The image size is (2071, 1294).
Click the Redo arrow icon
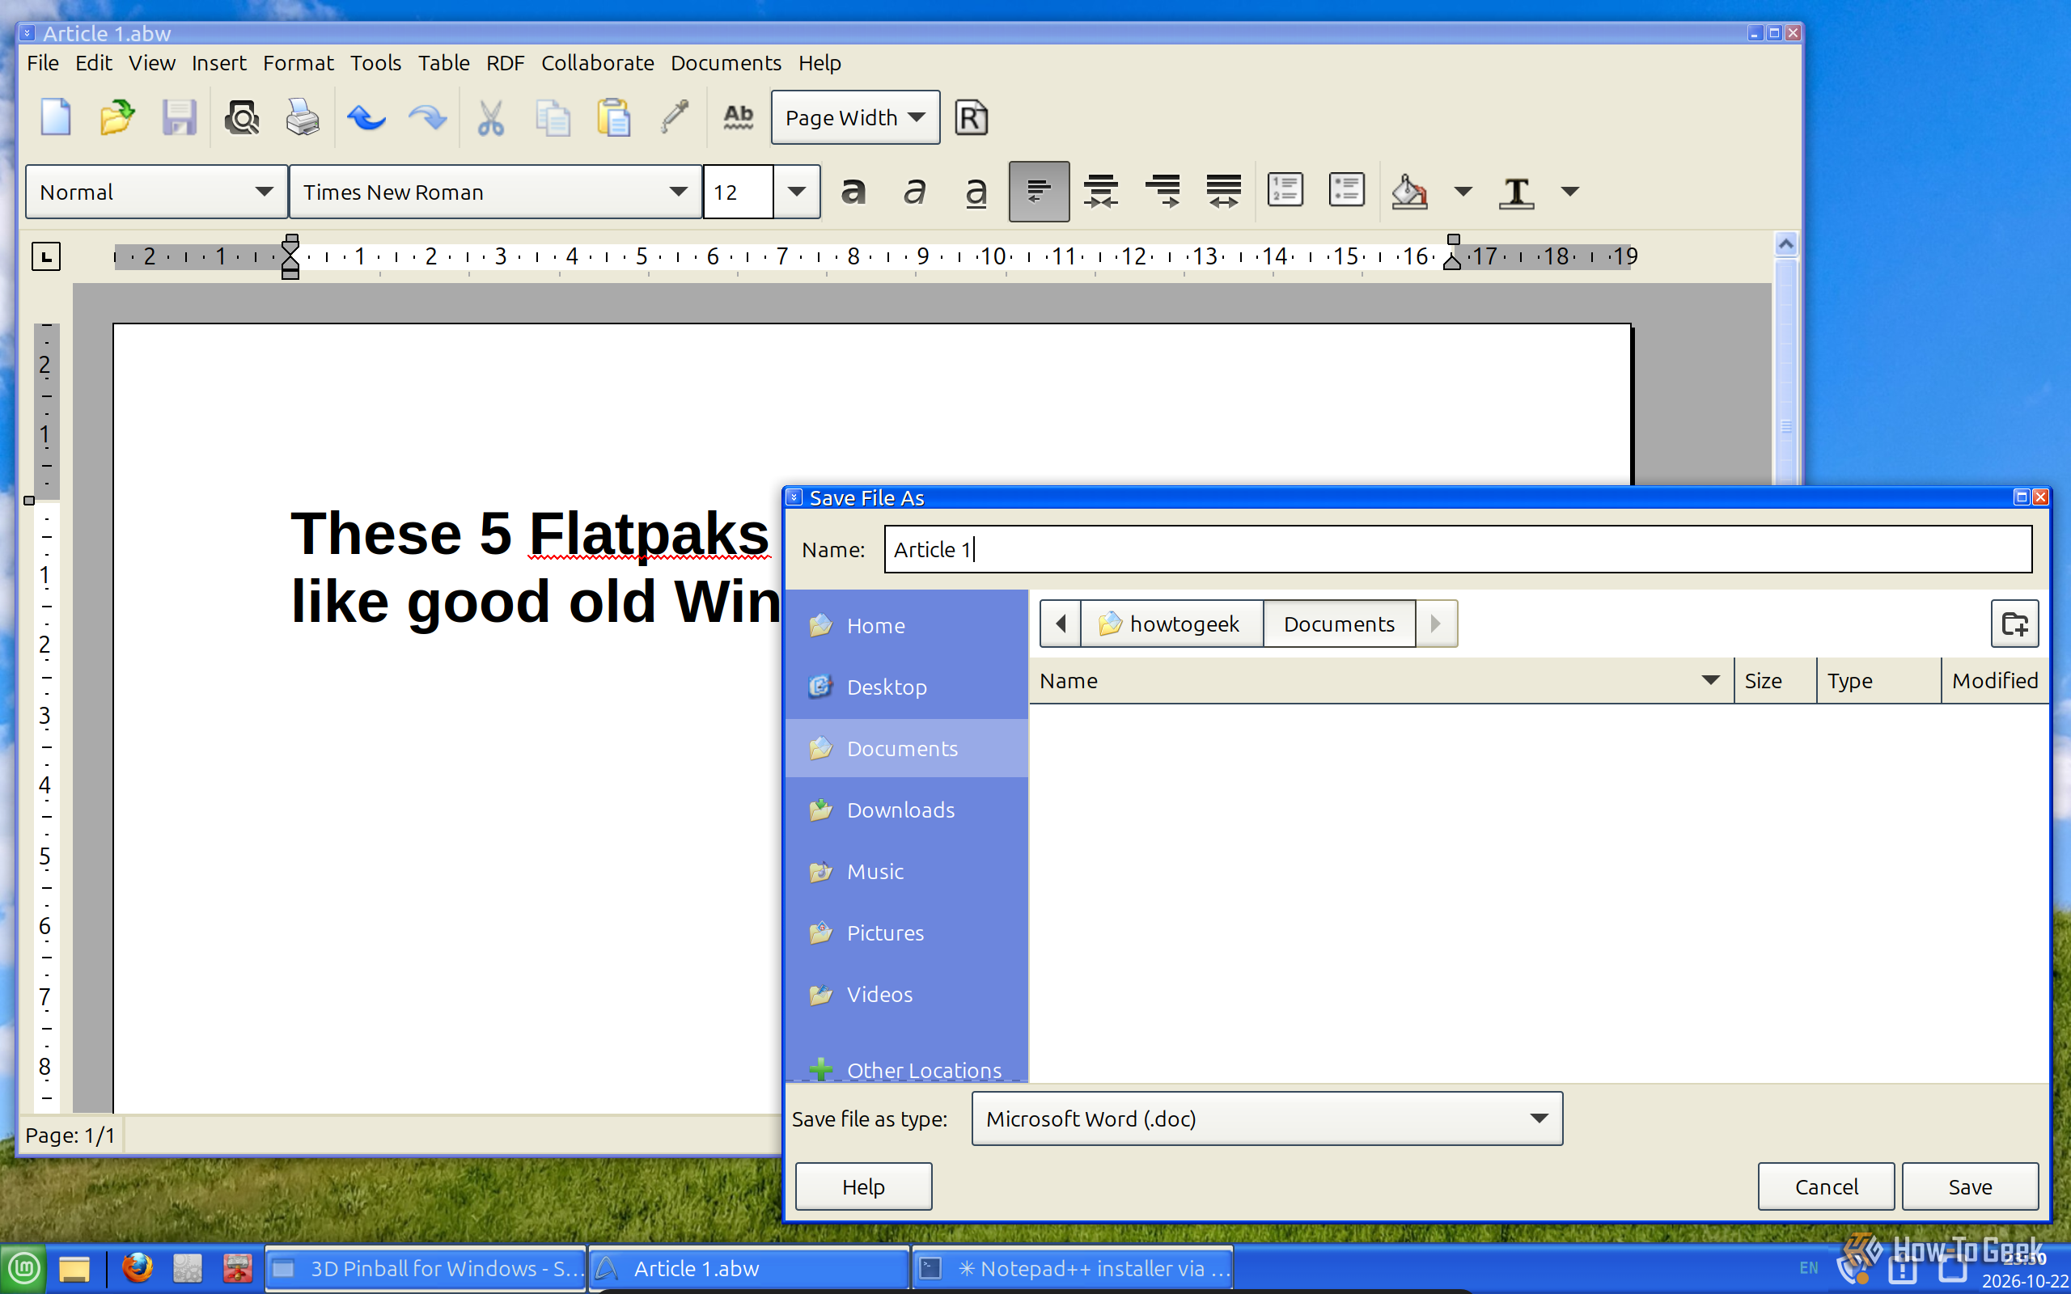[x=427, y=117]
